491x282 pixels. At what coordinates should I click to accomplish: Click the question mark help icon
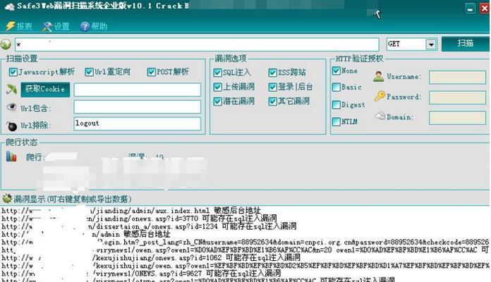pyautogui.click(x=85, y=27)
